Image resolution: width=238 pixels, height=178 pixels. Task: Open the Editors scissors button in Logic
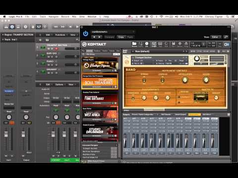coord(45,27)
